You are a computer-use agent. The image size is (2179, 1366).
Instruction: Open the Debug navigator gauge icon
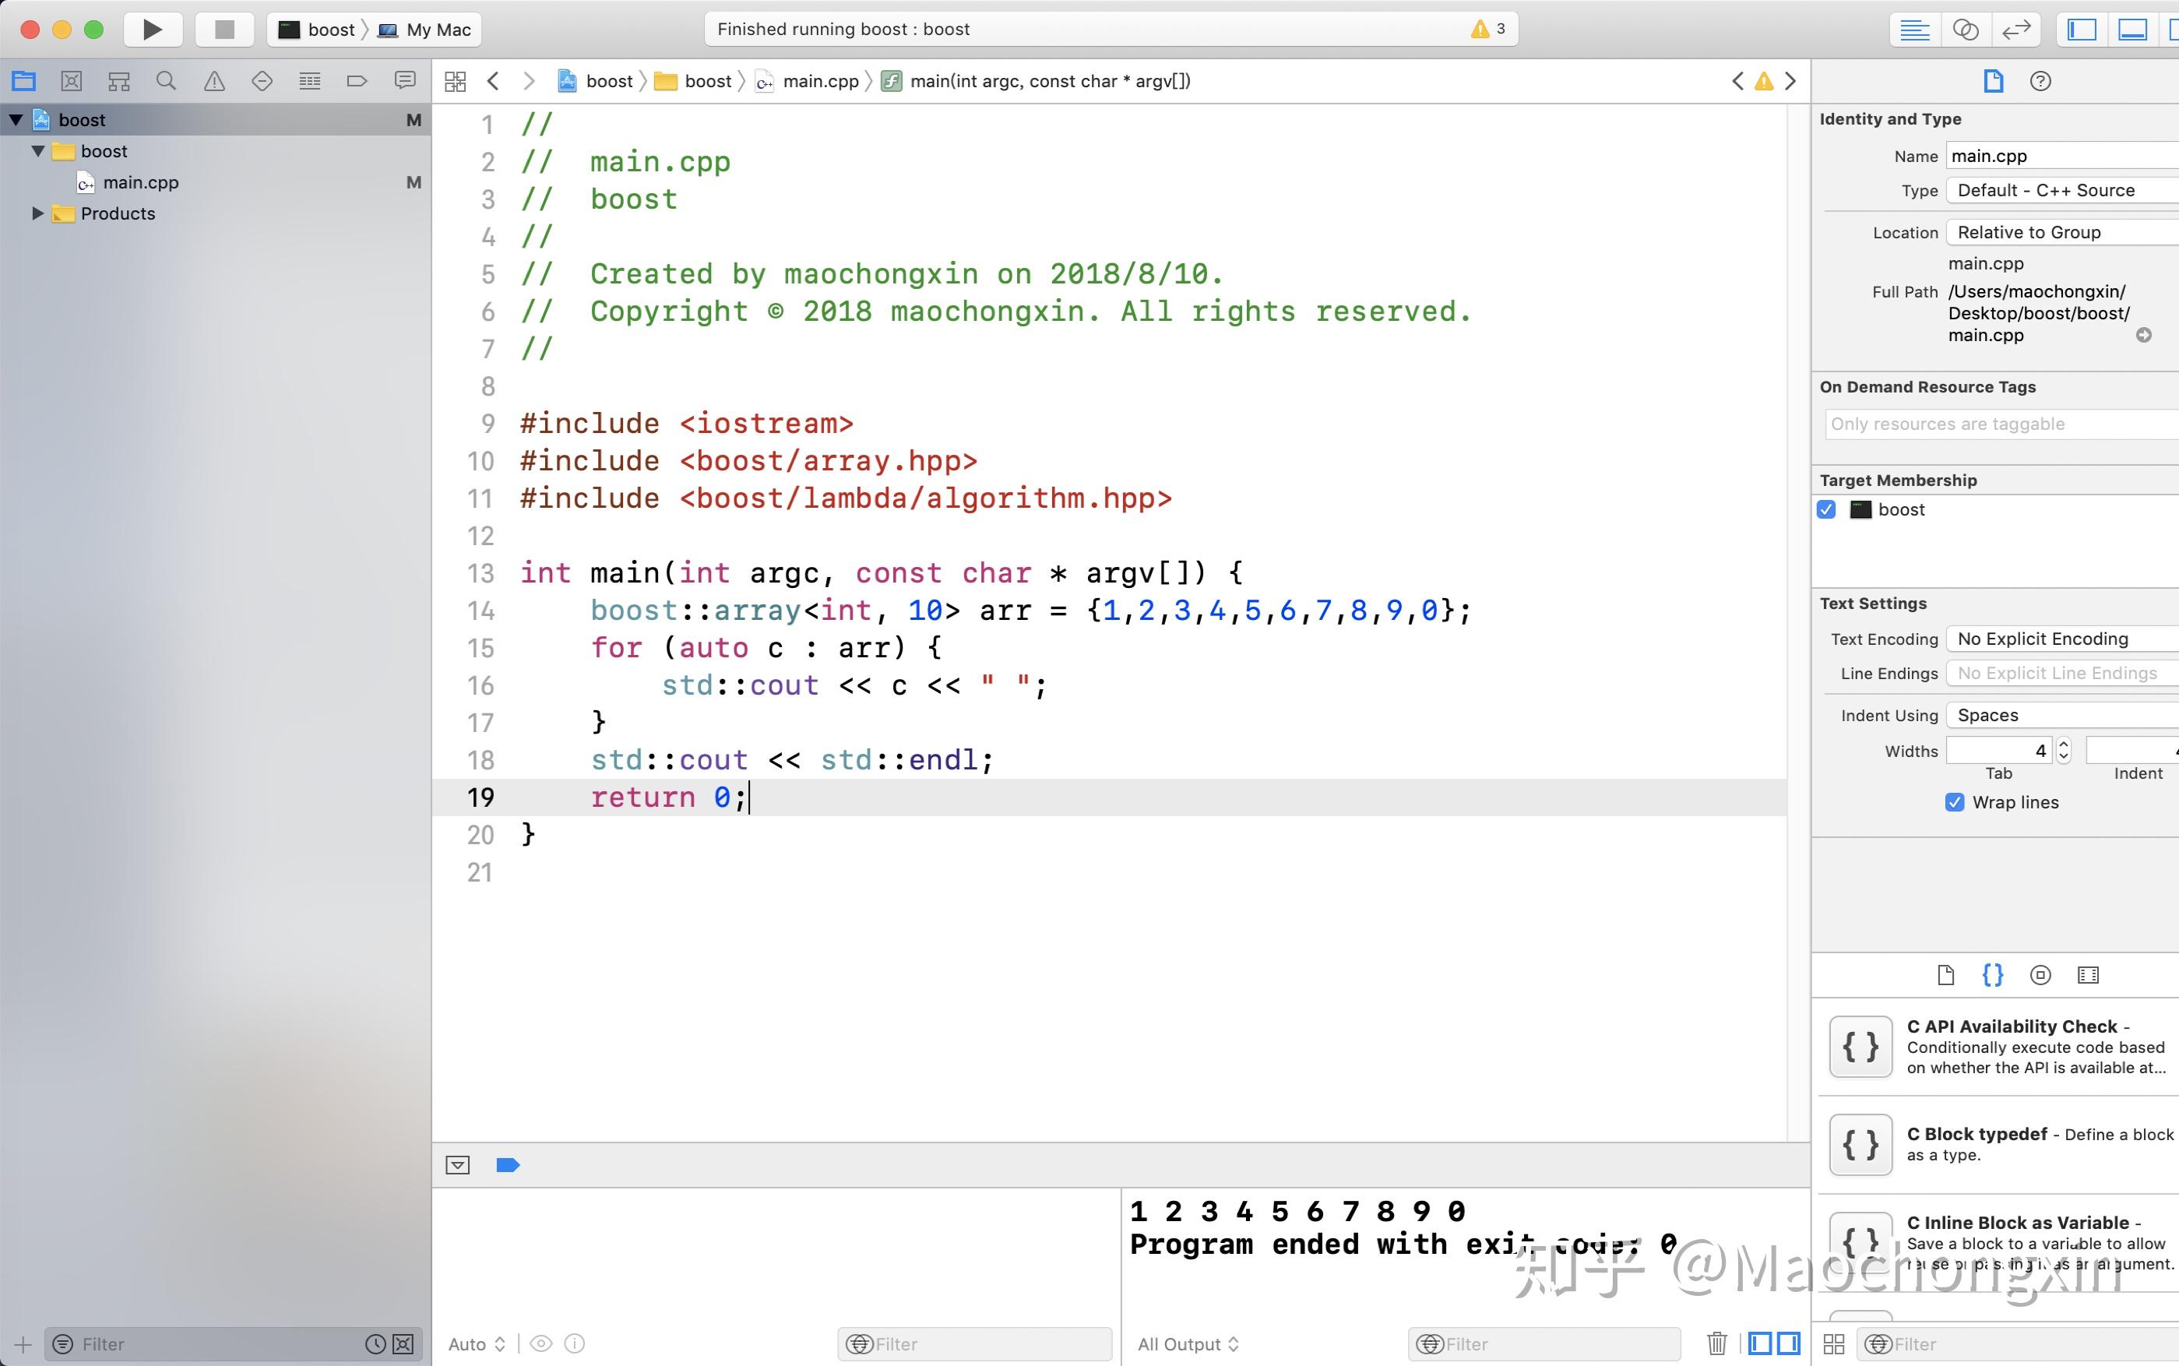tap(310, 80)
